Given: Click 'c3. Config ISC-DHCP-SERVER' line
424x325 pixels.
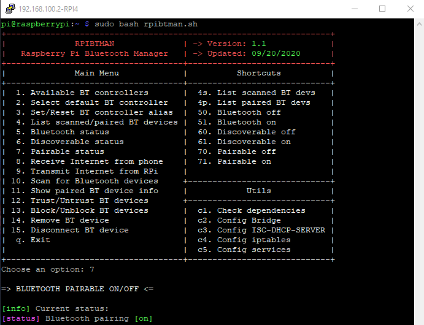Looking at the screenshot, I should [261, 230].
